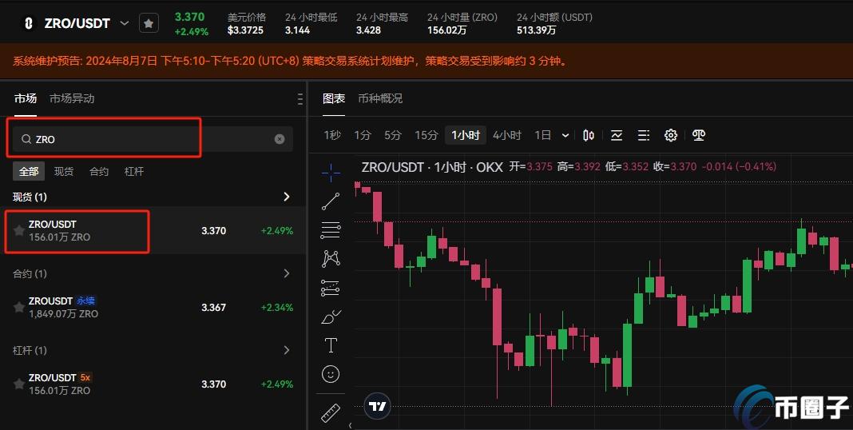Screen dimensions: 853x430
Task: Select the crosshair cursor tool
Action: (x=331, y=173)
